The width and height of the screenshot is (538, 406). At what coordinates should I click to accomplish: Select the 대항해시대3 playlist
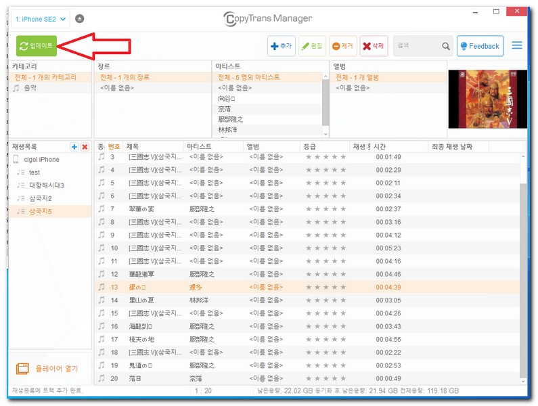coord(47,185)
